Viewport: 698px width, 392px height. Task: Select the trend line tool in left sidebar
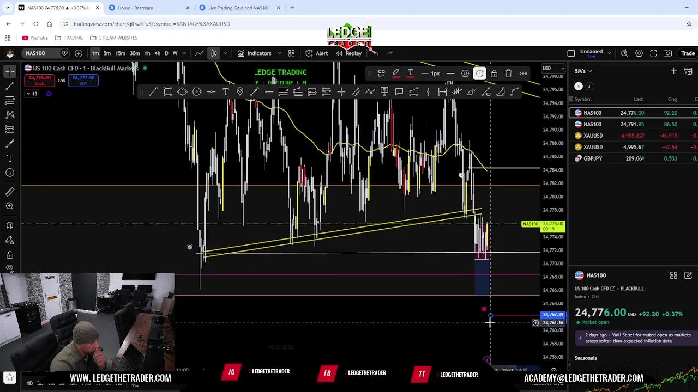click(x=10, y=86)
